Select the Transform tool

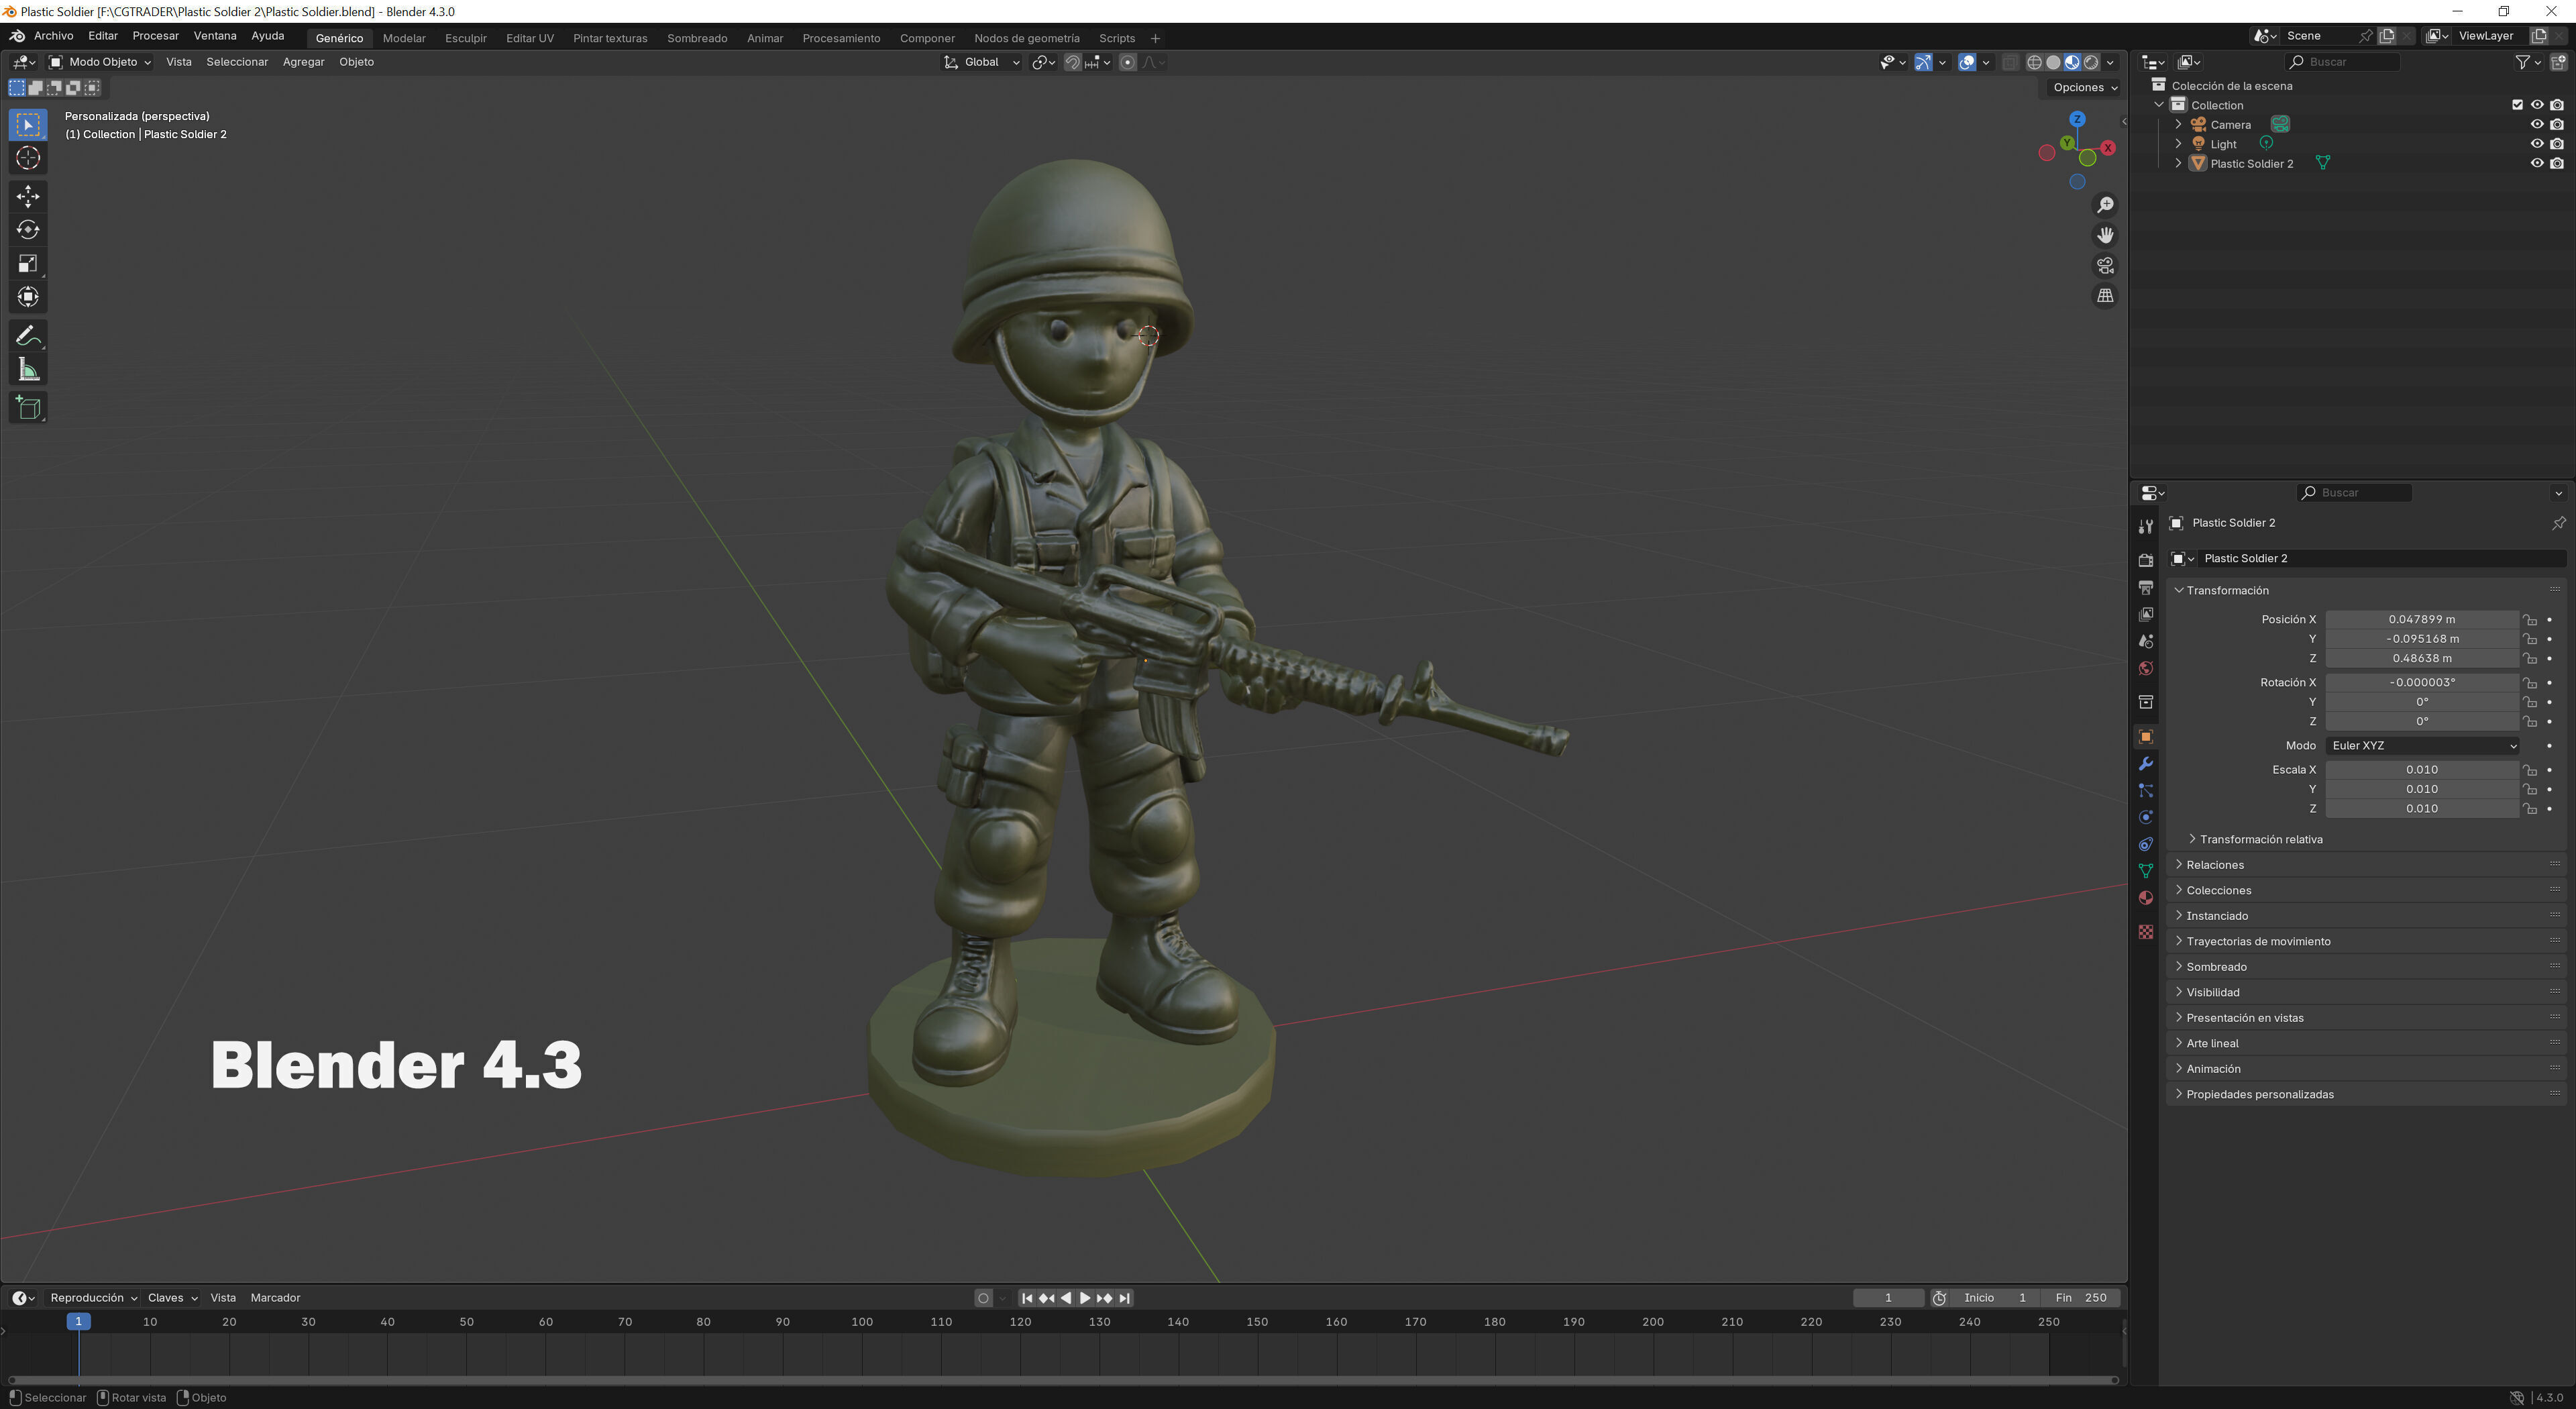(x=28, y=298)
